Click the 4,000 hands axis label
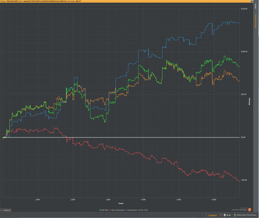The image size is (259, 218). (144, 199)
